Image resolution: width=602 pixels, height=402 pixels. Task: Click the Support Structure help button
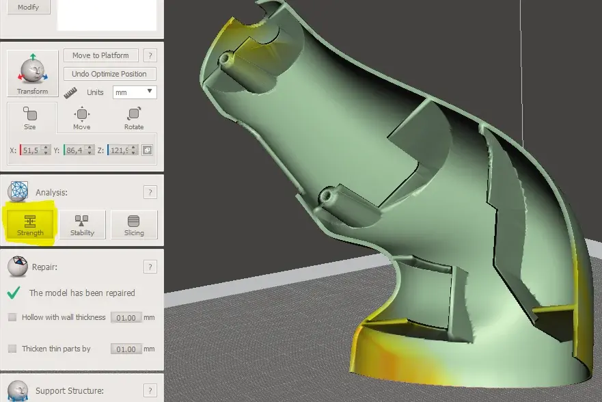coord(150,390)
